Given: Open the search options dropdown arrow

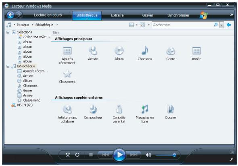Looking at the screenshot, I should tap(222, 25).
